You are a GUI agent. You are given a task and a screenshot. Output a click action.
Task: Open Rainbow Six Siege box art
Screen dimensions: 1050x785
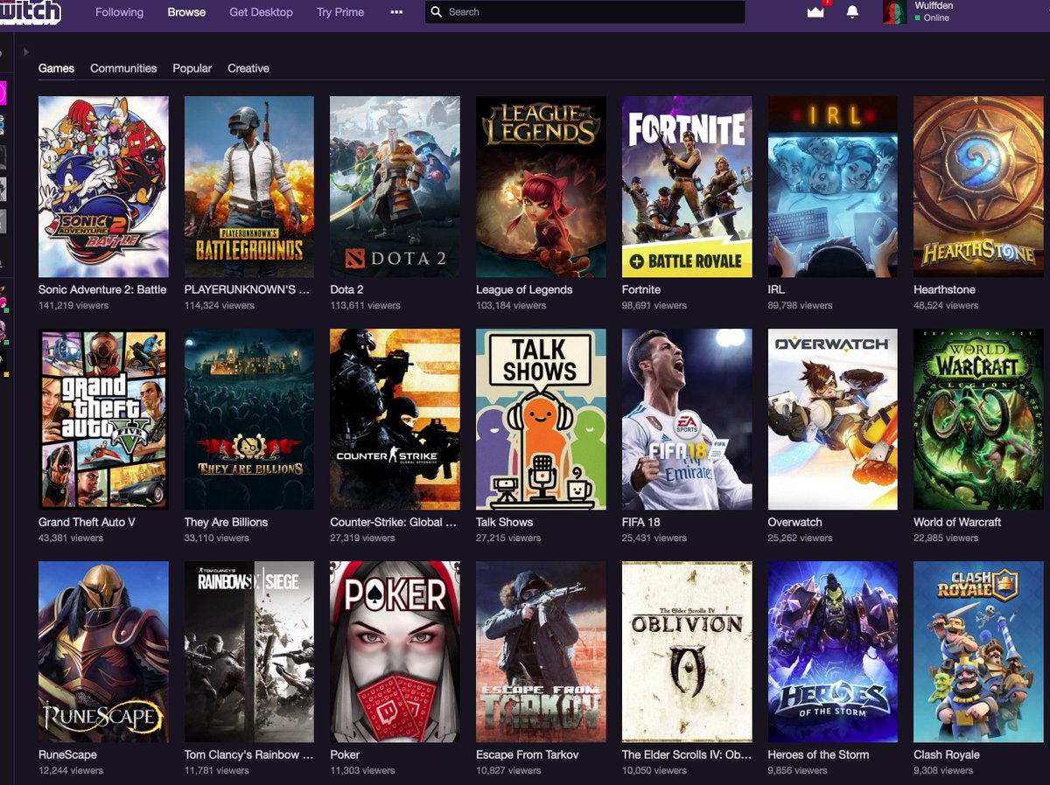[x=249, y=652]
